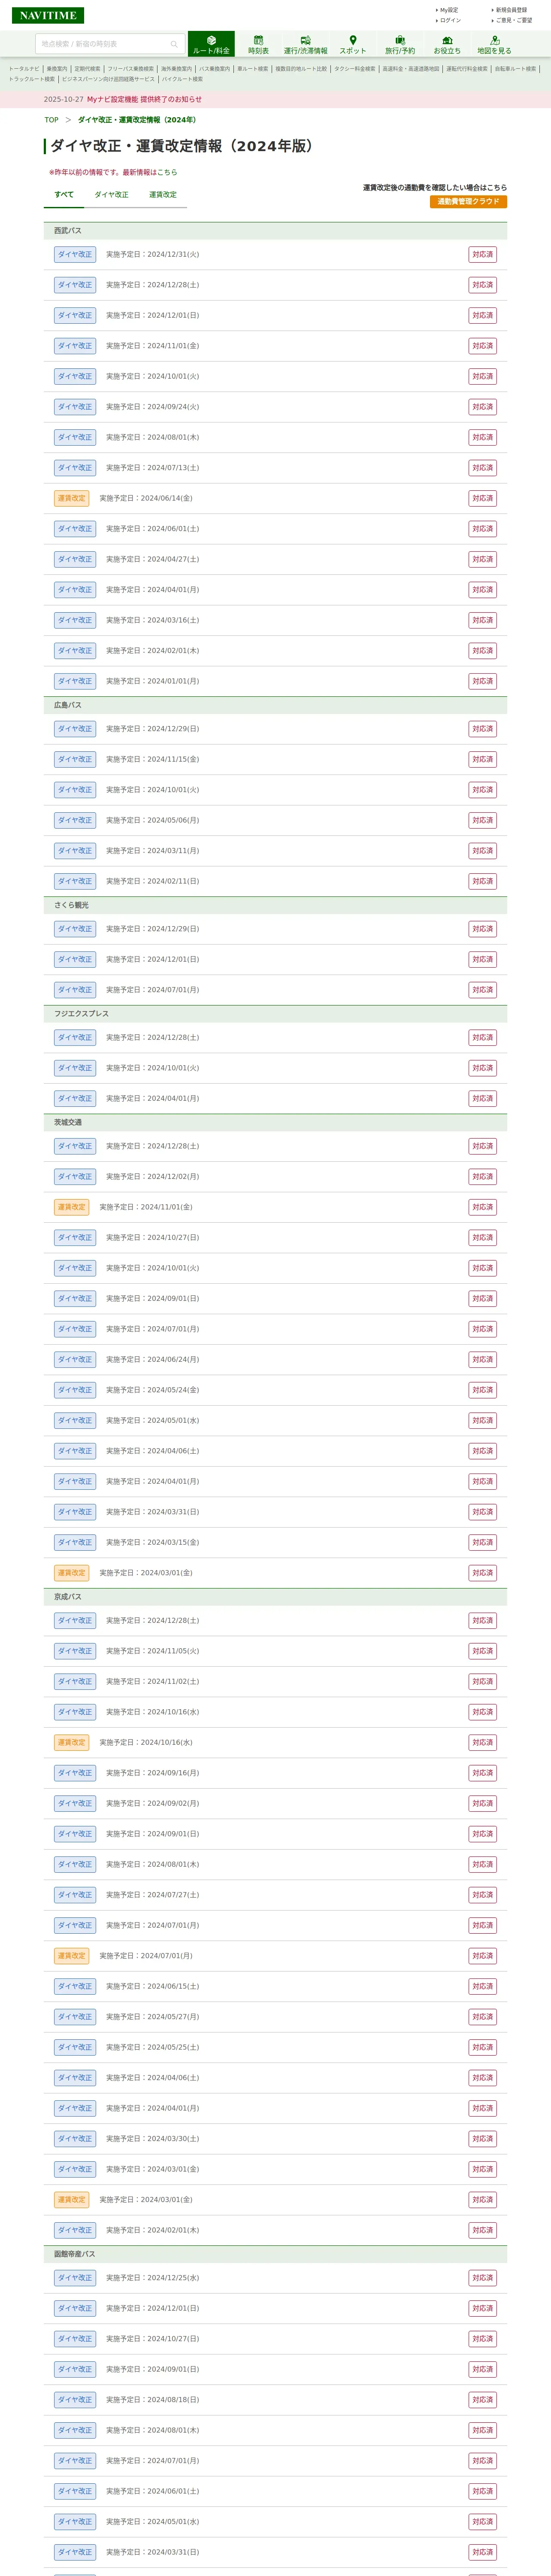Viewport: 551px width, 2576px height.
Task: Switch to the 運賃改定 tab
Action: (x=163, y=195)
